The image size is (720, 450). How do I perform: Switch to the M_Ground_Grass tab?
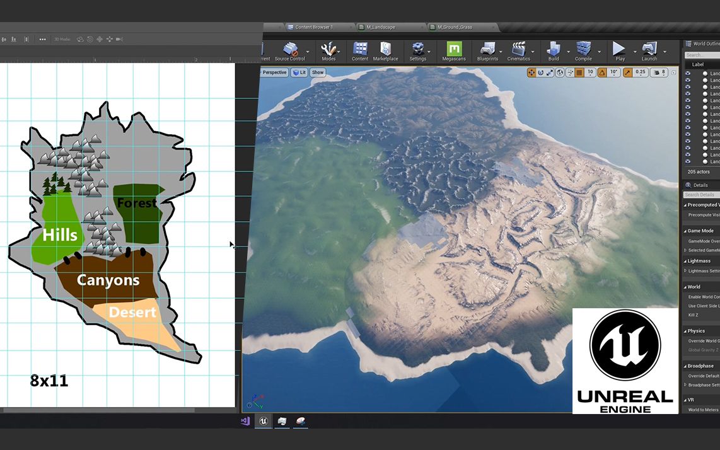coord(455,27)
